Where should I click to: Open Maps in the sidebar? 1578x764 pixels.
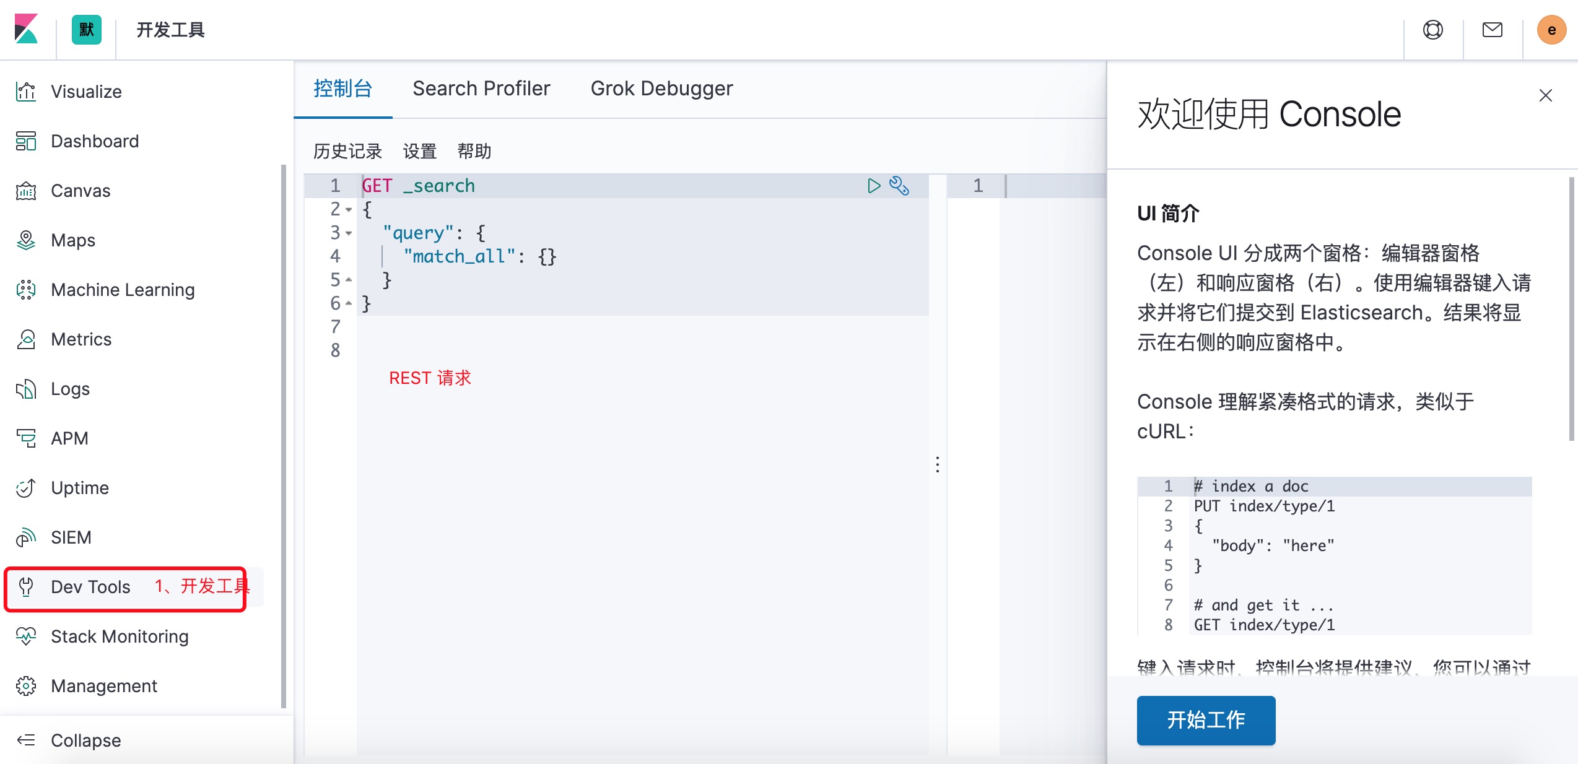tap(73, 240)
